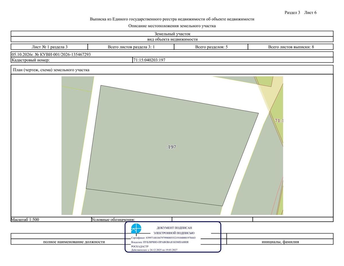Viewport: 344px width, 266px height.
Task: Click the "Владелец: ПУБЛИЧНО-ПРАВОВАЯ КОМПАНИЯ" line
Action: coord(160,242)
